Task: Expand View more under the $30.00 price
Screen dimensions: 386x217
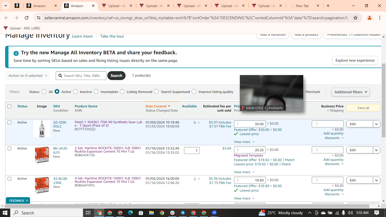Action: click(244, 142)
